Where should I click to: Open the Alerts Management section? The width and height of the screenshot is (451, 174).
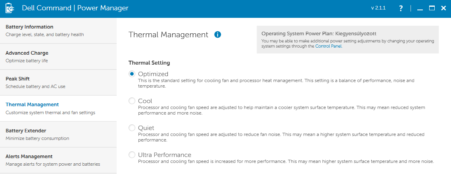pos(58,160)
